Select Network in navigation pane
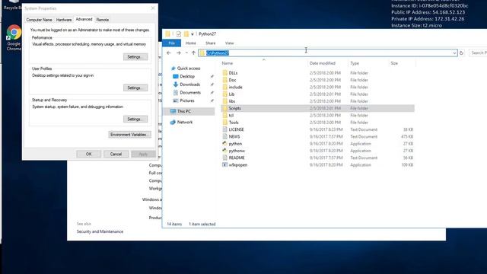Viewport: 487px width, 274px height. pos(185,122)
